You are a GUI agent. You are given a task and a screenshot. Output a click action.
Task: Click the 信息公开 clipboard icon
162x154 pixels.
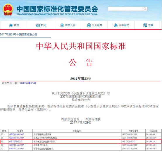tap(62, 25)
